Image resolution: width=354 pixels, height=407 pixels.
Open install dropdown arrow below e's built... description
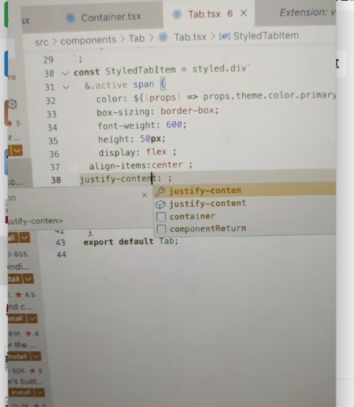(x=40, y=392)
